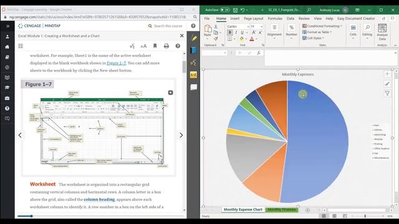Click the MindTap profile person icon
399x224 pixels.
[7, 37]
